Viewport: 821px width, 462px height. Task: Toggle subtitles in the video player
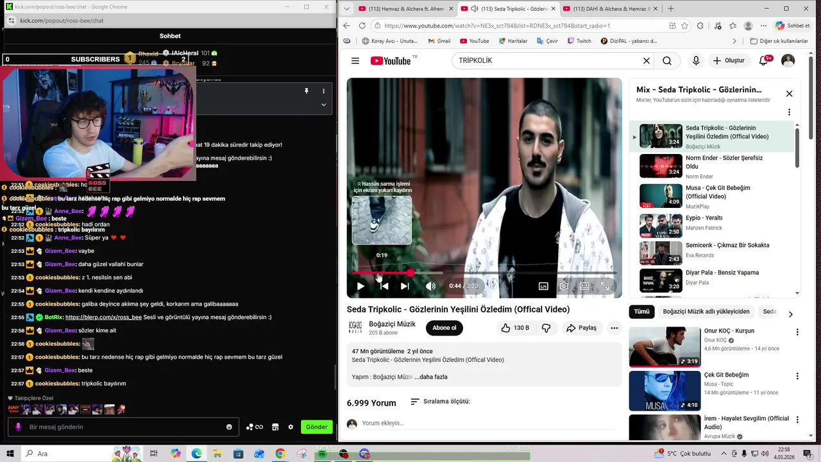click(x=543, y=286)
